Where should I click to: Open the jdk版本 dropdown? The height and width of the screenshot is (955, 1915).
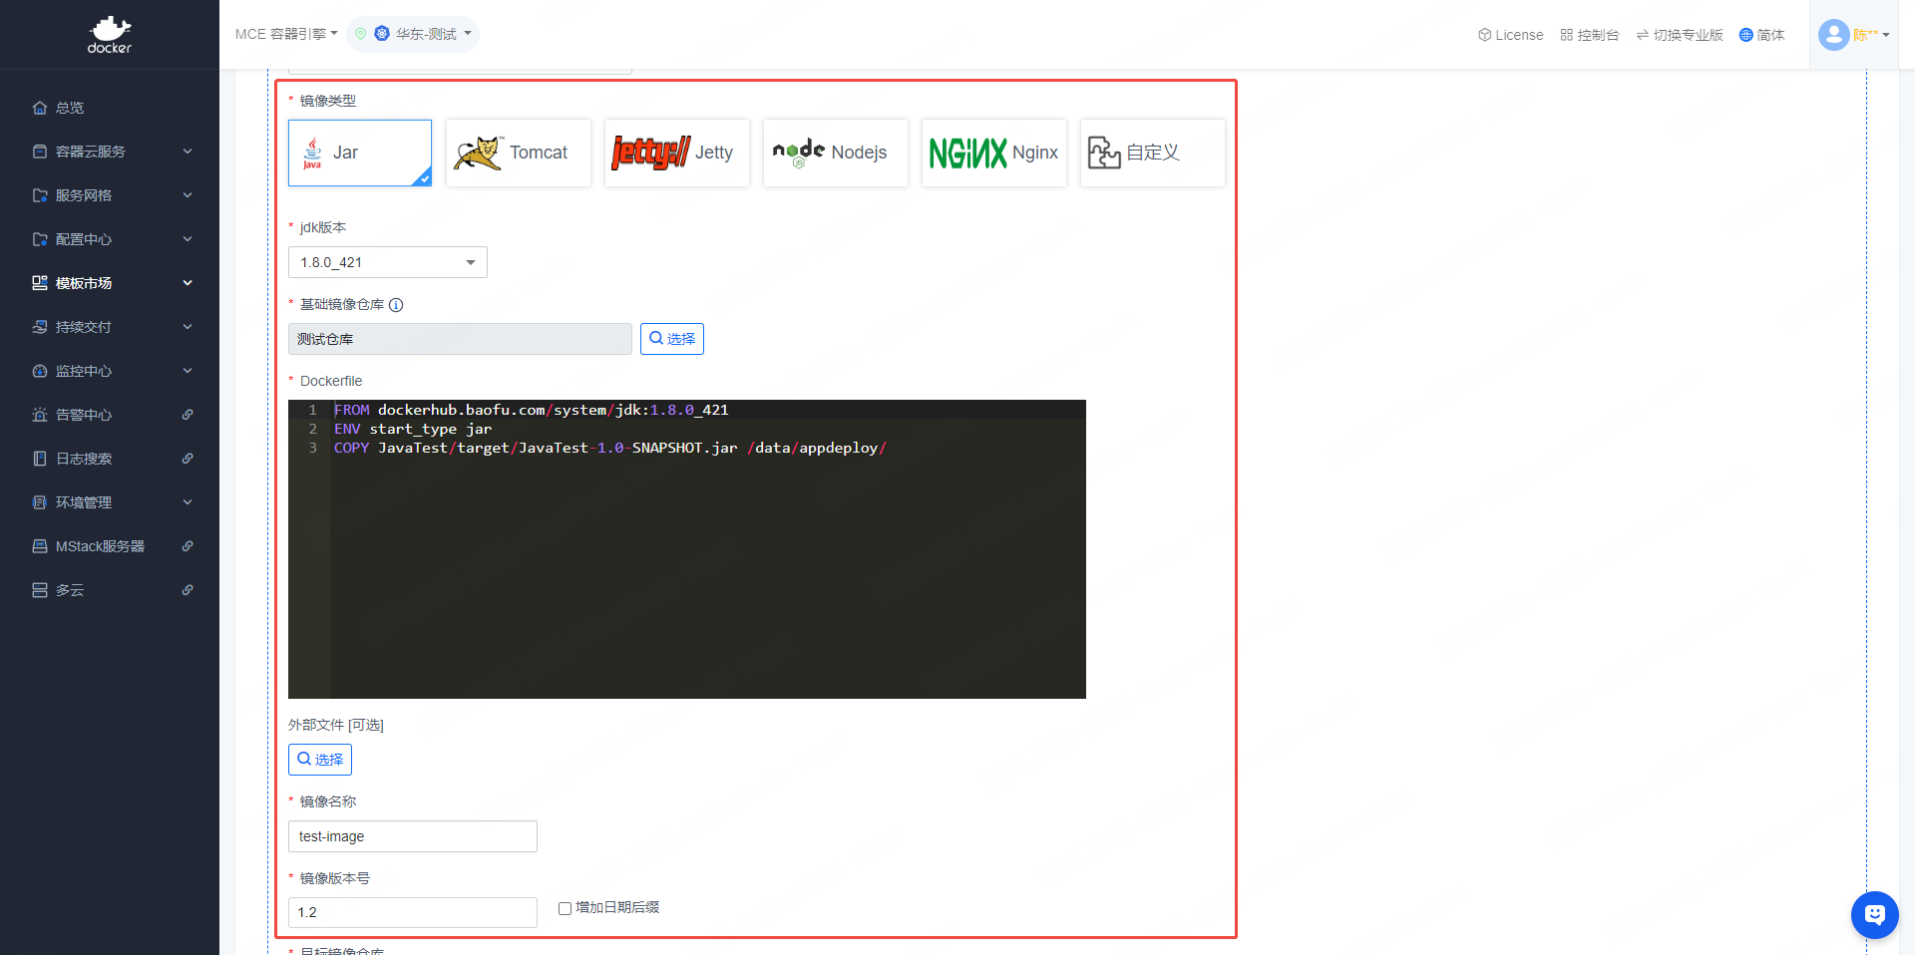point(387,262)
